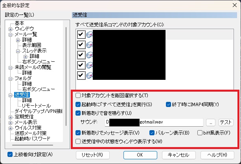241x164 pixels.
Task: Click the settings tree horizontal scrollbar
Action: (x=33, y=145)
